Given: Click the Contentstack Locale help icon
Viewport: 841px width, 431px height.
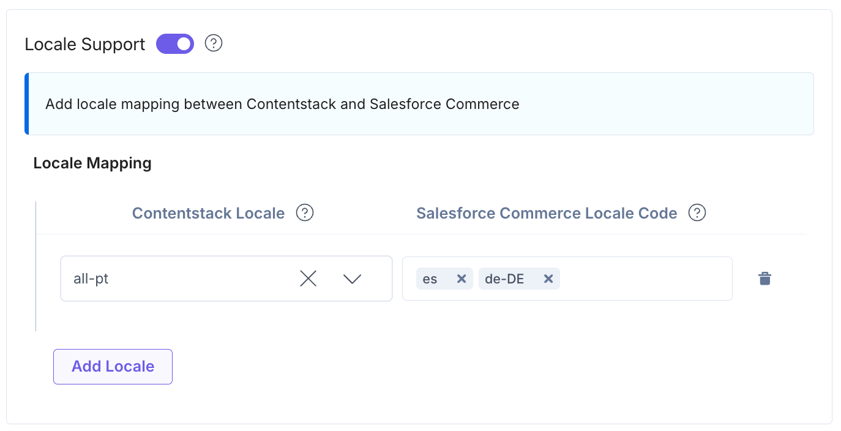Looking at the screenshot, I should 305,212.
